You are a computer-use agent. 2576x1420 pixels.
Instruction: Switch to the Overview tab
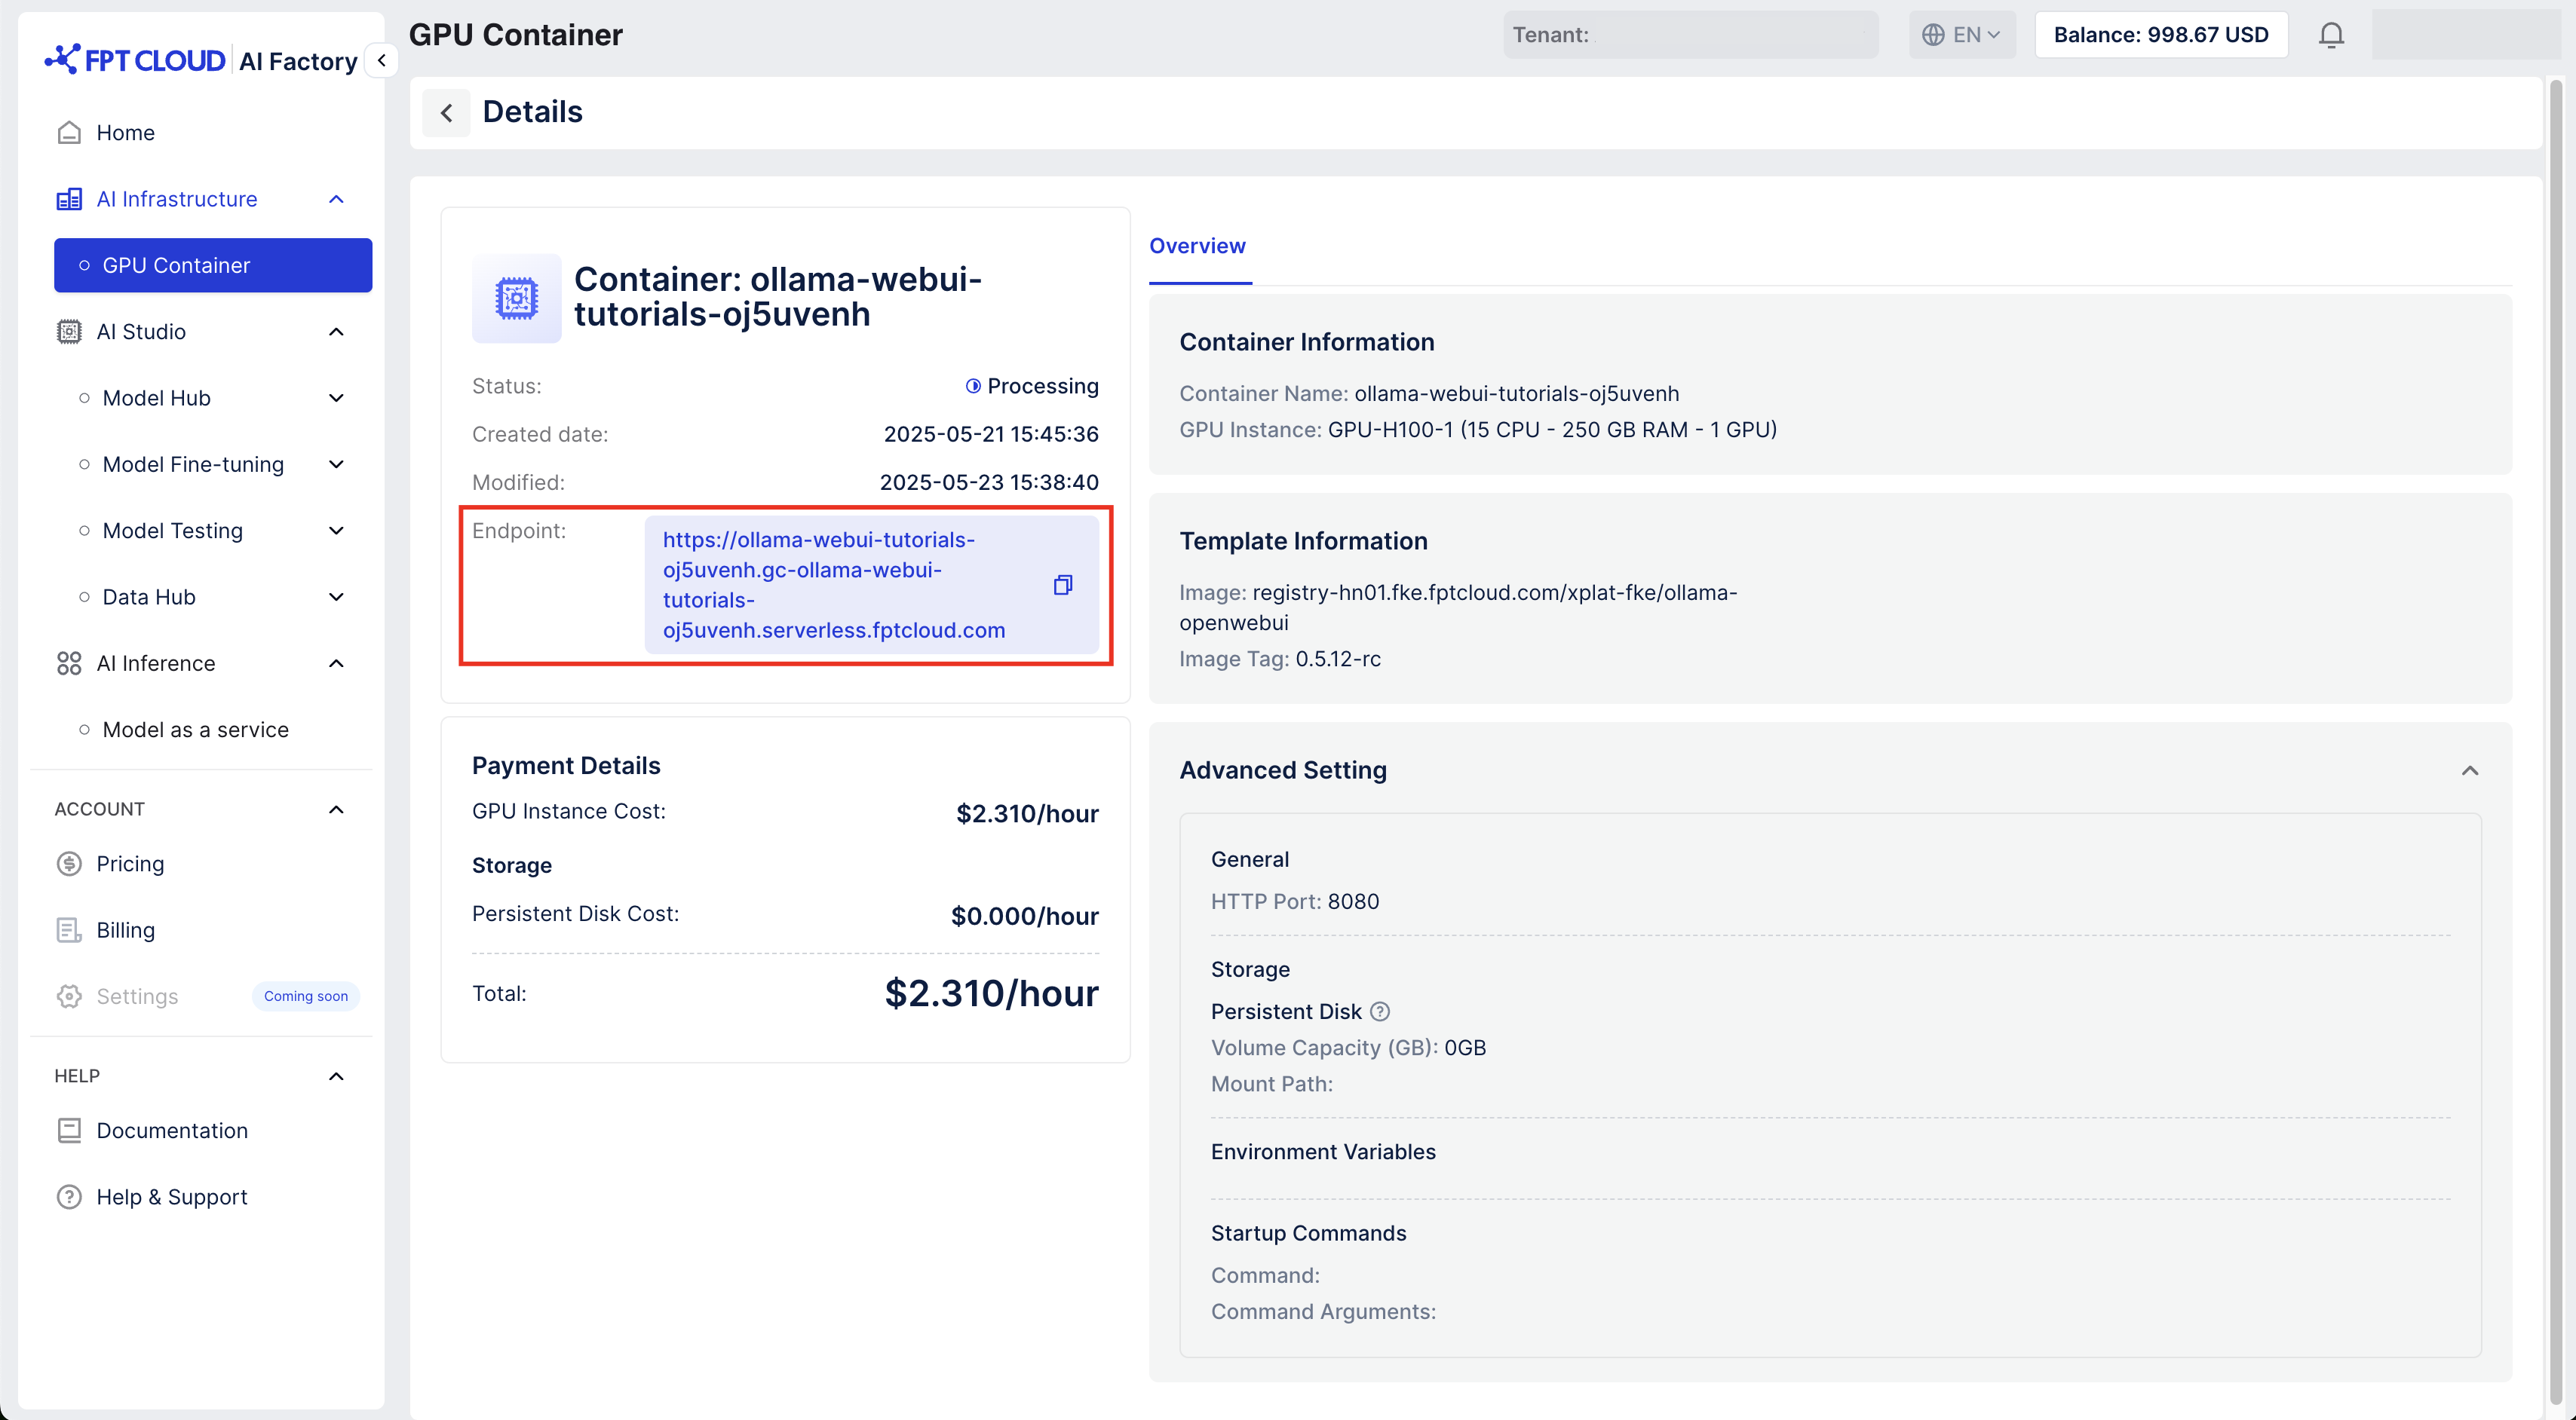tap(1198, 246)
